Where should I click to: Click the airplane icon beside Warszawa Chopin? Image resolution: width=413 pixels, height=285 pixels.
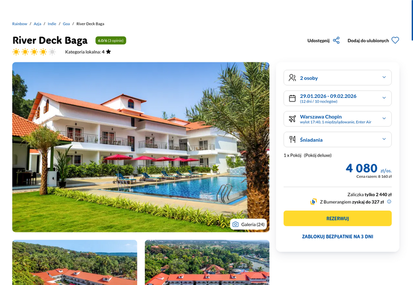coord(292,119)
